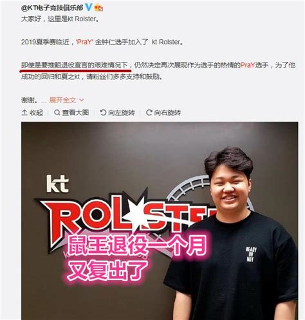The image size is (305, 320).
Task: Open the red 'PraY' link after 夏季赛临近
Action: [x=84, y=42]
